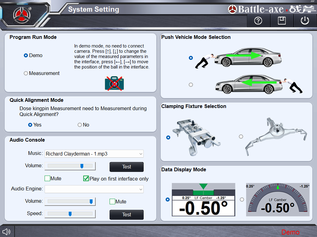Open the Music file dropdown

click(x=94, y=154)
